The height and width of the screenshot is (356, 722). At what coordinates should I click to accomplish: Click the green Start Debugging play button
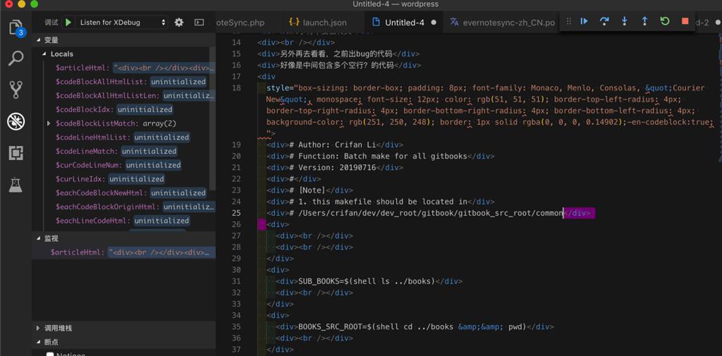click(68, 23)
